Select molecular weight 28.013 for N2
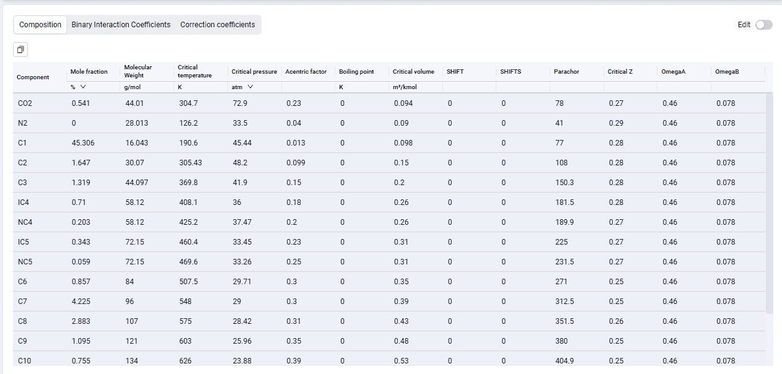The image size is (782, 374). click(x=136, y=123)
